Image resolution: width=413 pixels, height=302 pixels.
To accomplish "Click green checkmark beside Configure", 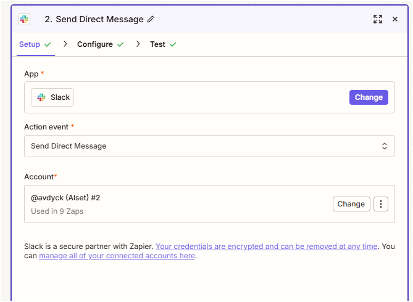I will click(120, 44).
